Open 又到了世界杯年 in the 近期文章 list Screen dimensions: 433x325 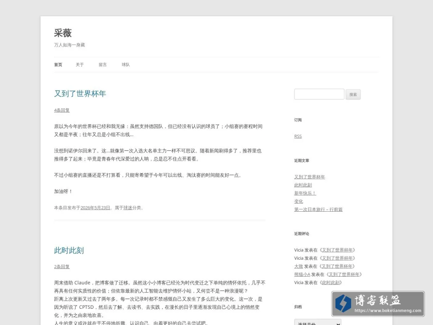coord(310,177)
